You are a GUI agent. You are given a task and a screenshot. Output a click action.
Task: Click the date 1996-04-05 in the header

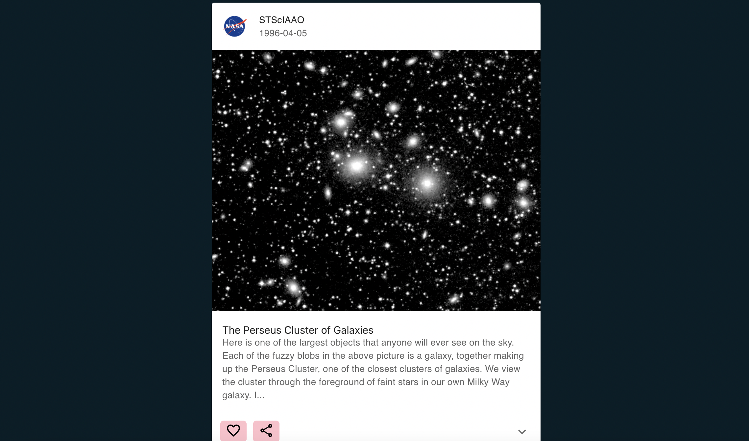[283, 33]
